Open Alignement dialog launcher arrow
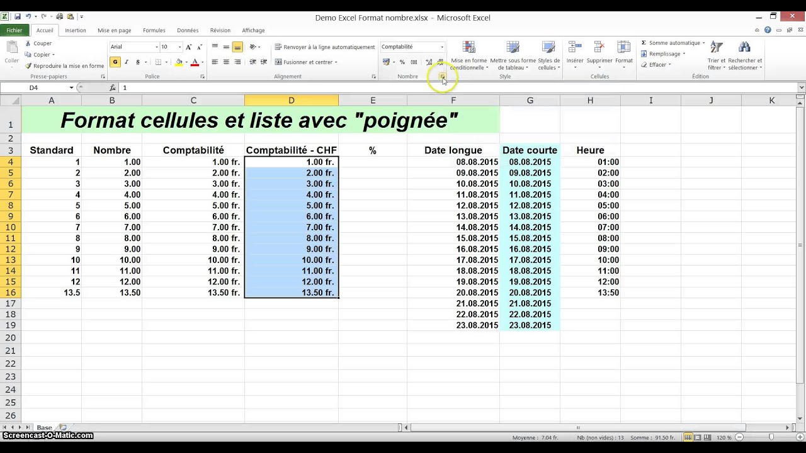This screenshot has height=453, width=806. point(373,77)
